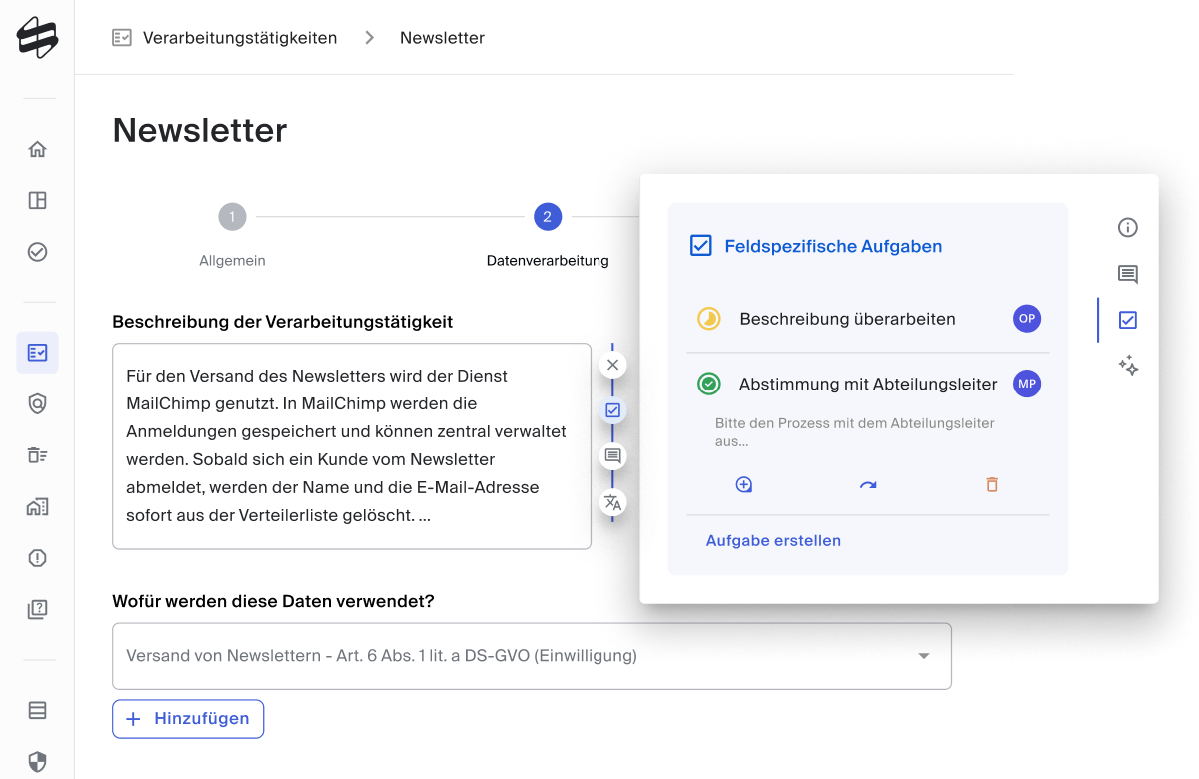The image size is (1199, 779).
Task: Click the forward arrow icon under Abstimmung task
Action: pyautogui.click(x=868, y=485)
